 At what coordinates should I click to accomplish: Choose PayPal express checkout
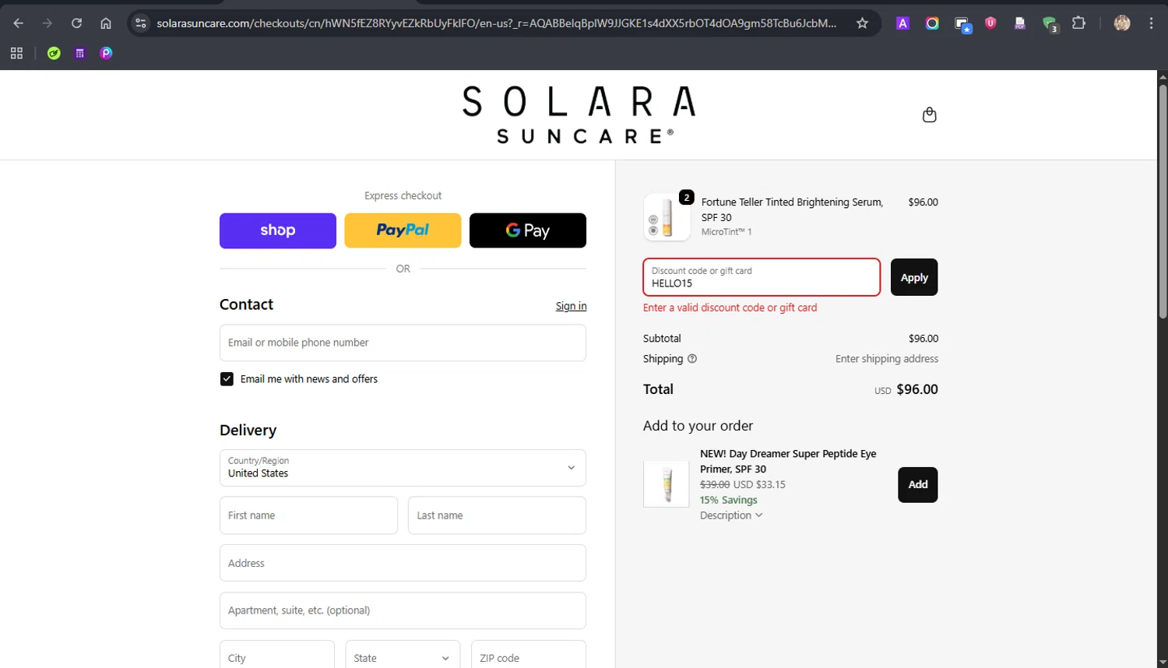point(403,230)
